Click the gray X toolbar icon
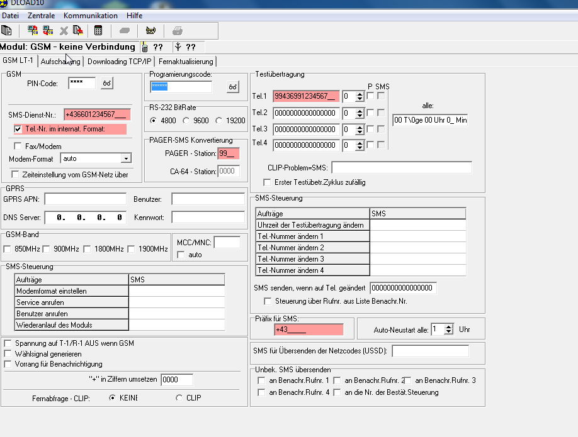Screen dimensions: 578x437 coord(64,30)
